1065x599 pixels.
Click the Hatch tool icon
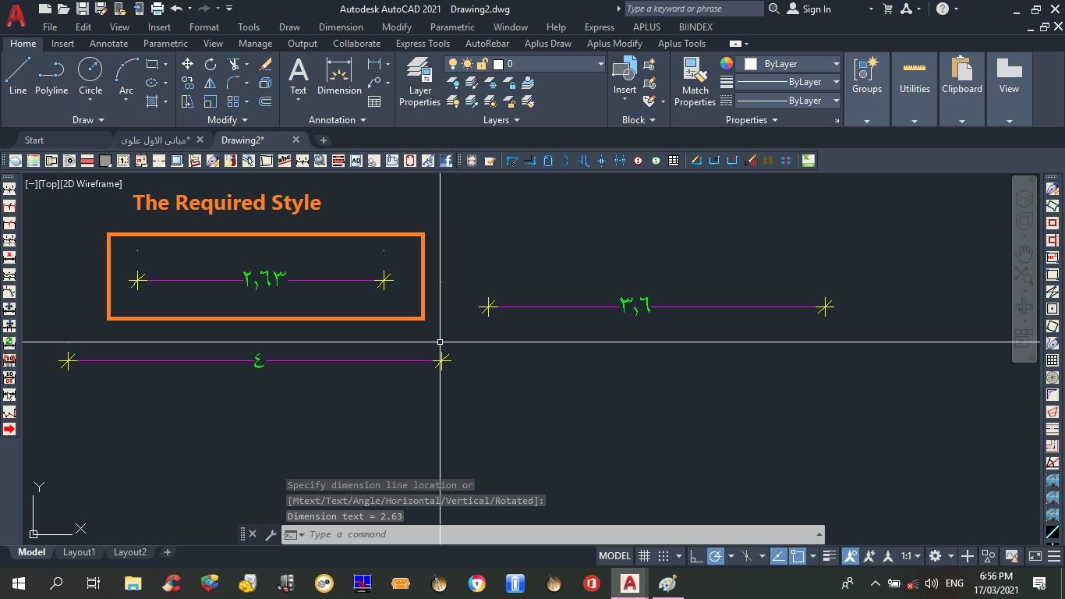click(152, 101)
